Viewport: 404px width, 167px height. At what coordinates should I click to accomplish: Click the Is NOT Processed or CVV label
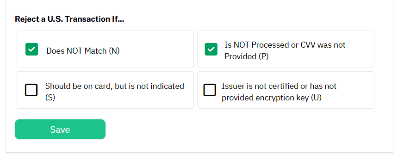coord(285,50)
